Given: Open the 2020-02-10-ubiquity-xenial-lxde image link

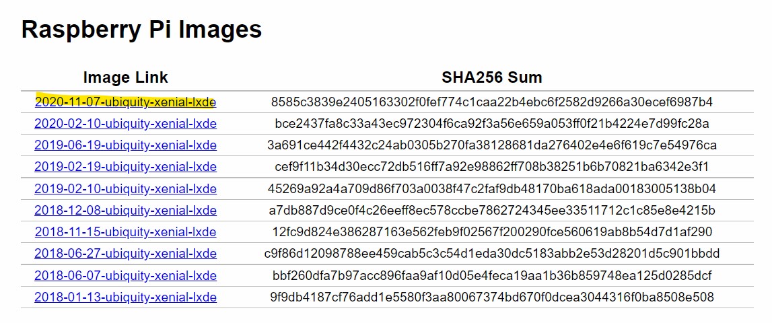Looking at the screenshot, I should tap(126, 124).
